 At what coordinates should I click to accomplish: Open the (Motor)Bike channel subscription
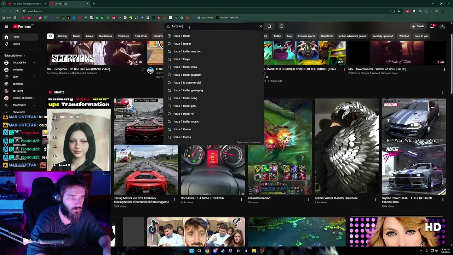(x=19, y=63)
